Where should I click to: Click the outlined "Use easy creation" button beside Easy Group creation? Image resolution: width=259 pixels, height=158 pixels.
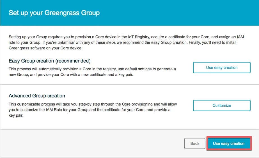pyautogui.click(x=222, y=68)
